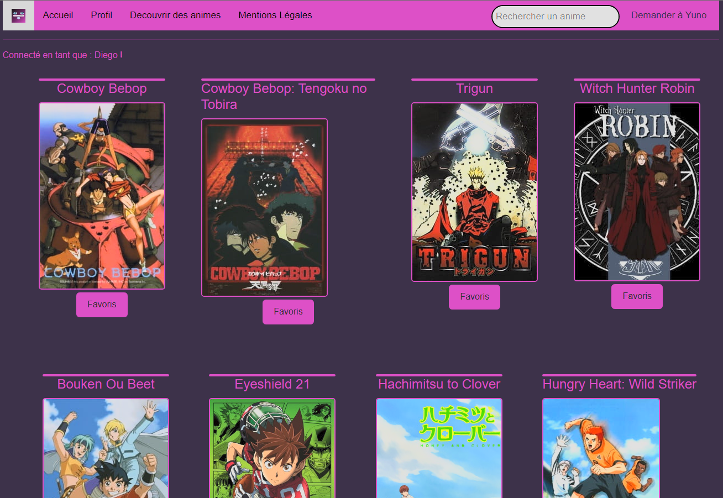The width and height of the screenshot is (723, 498).
Task: Open the Witch Hunter Robin poster
Action: (x=637, y=192)
